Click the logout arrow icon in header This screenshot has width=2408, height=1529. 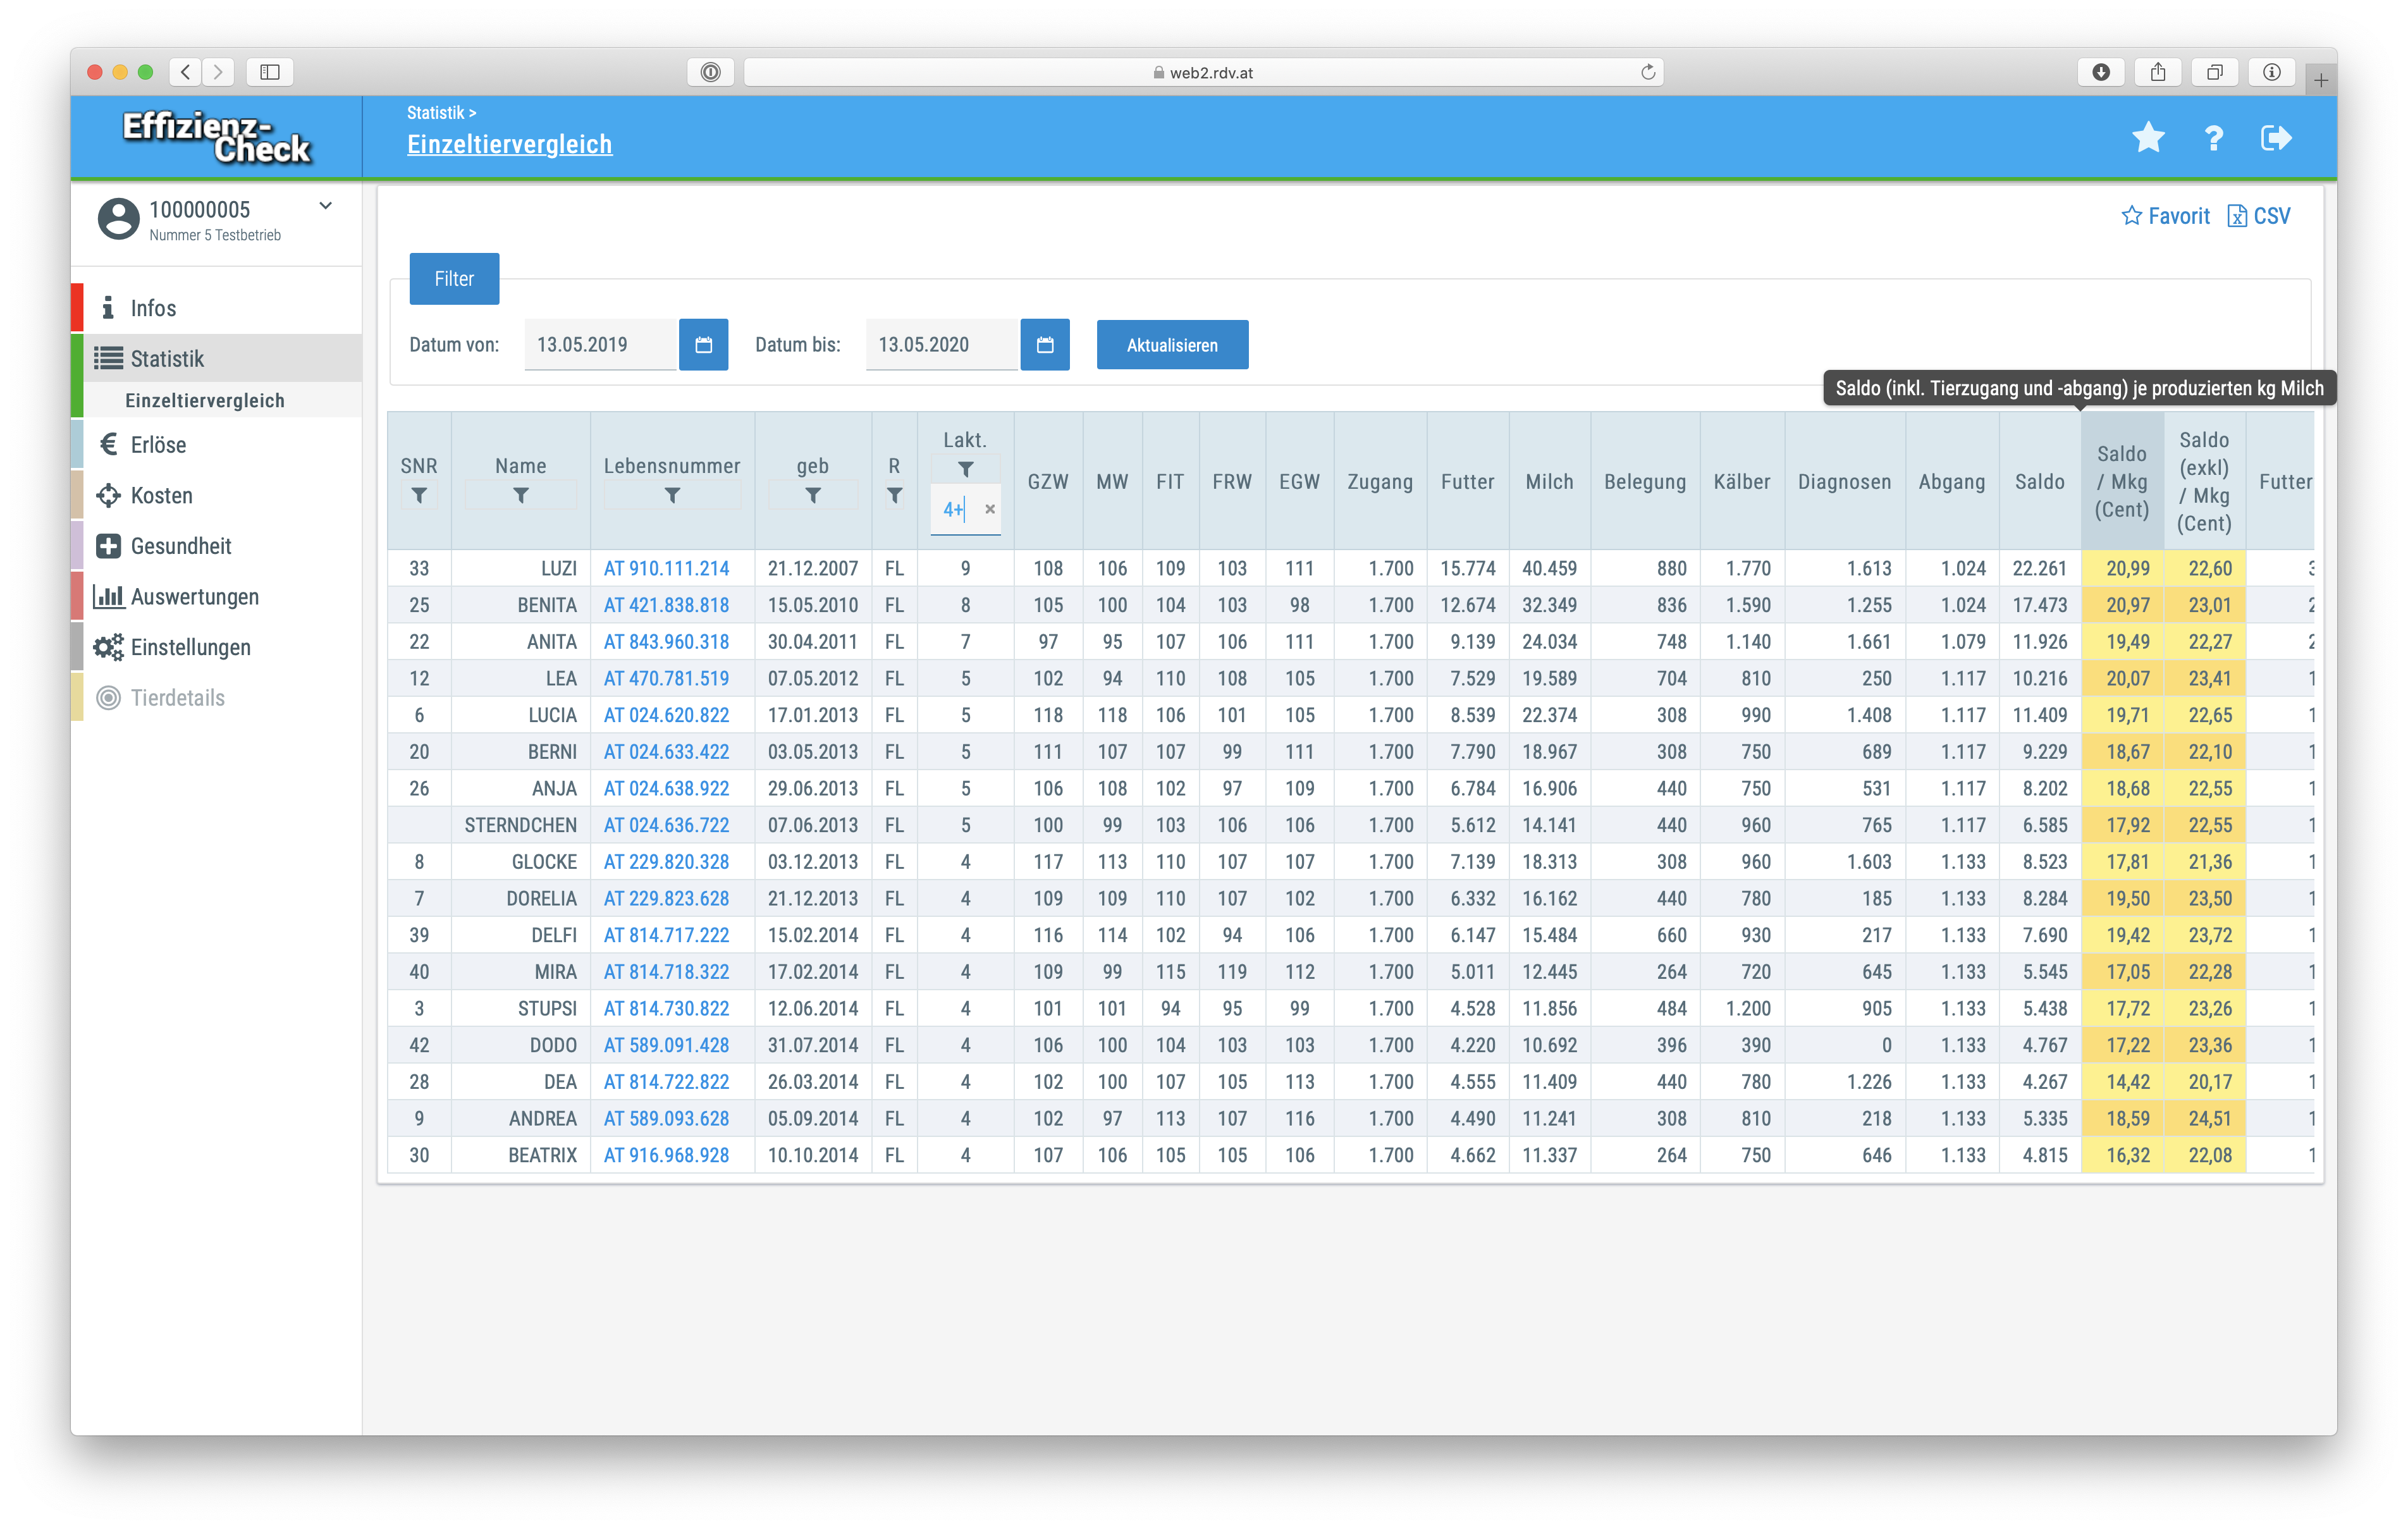pos(2275,138)
